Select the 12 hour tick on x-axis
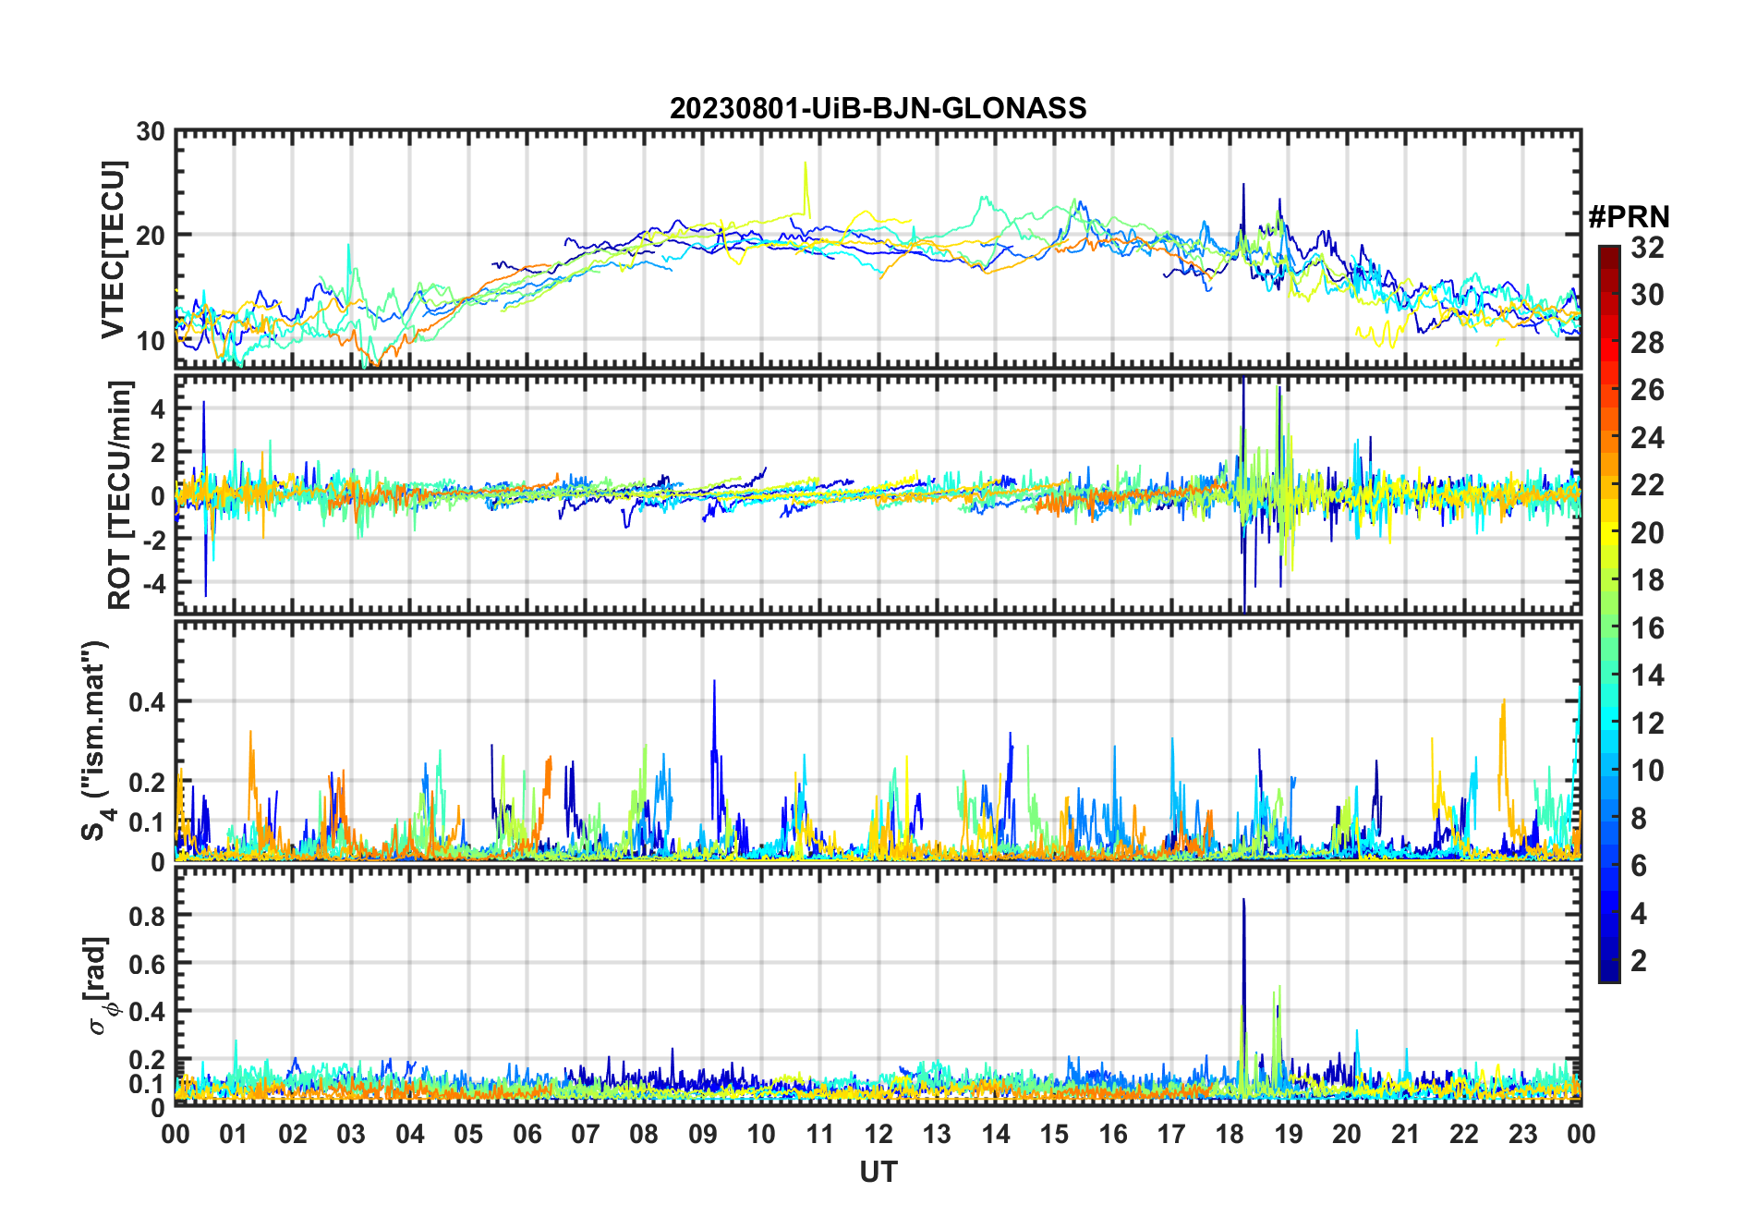The height and width of the screenshot is (1229, 1757). 878,1134
